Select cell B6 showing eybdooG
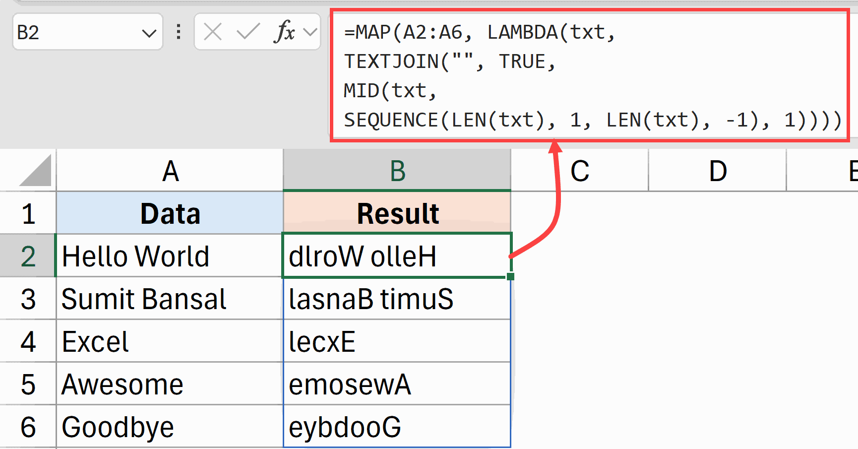The image size is (858, 449). point(396,426)
